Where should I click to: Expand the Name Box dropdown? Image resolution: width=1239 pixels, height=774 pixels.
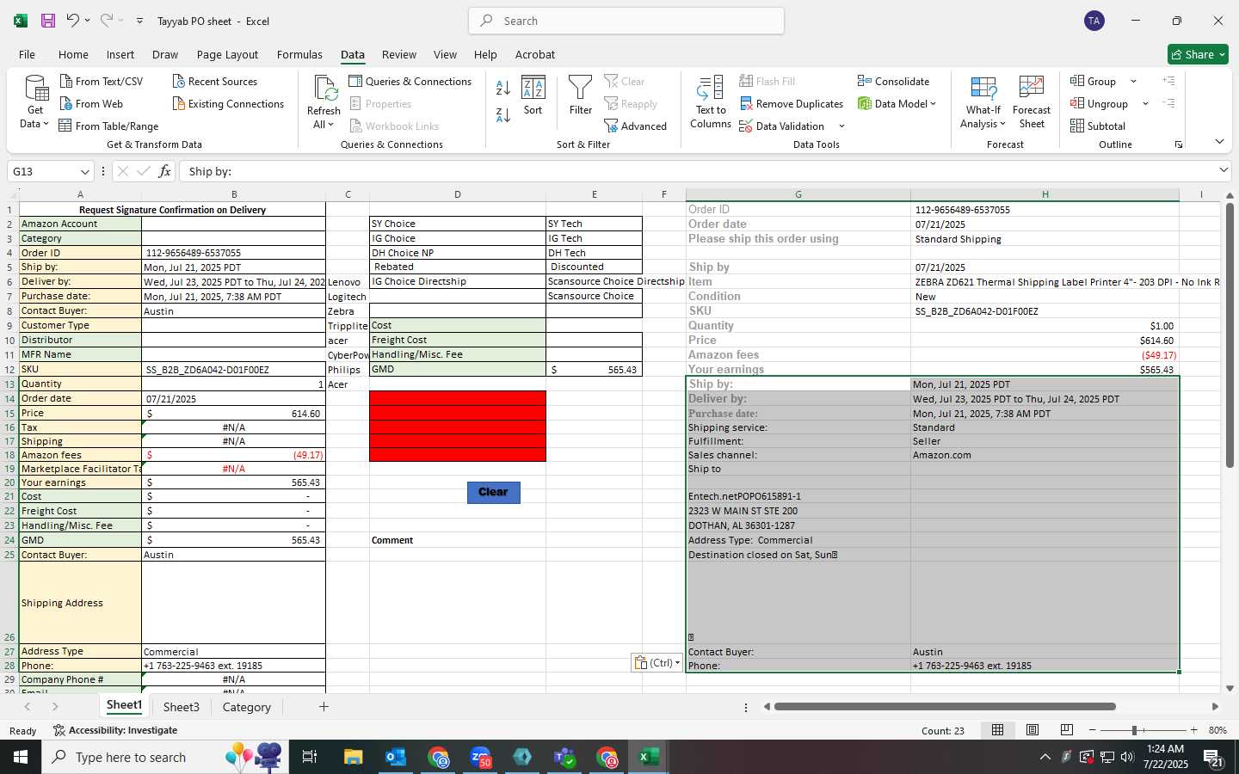click(x=84, y=171)
